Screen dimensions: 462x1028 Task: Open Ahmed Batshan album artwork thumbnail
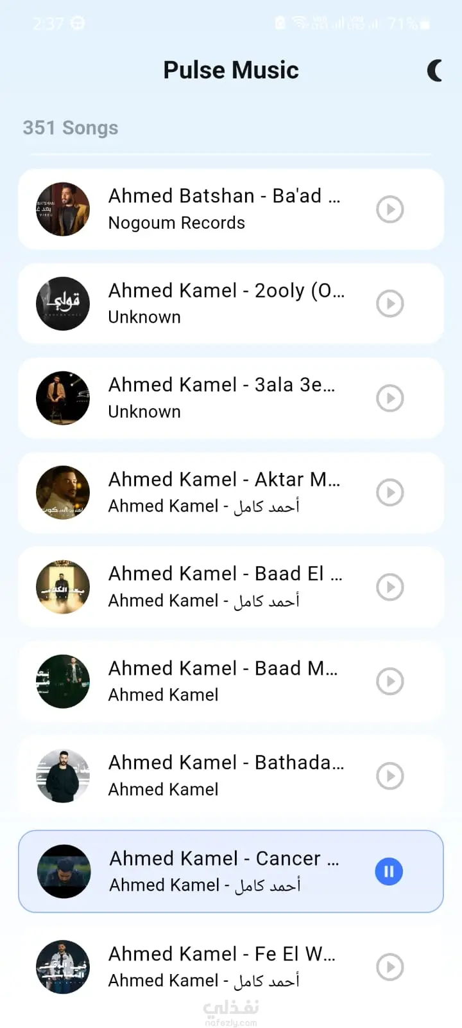click(63, 209)
